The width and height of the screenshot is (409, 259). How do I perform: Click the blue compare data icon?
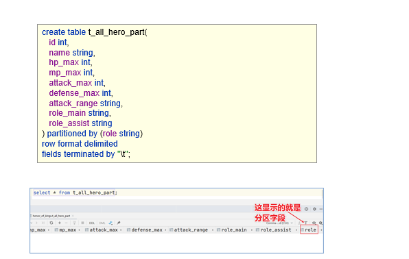pos(110,223)
